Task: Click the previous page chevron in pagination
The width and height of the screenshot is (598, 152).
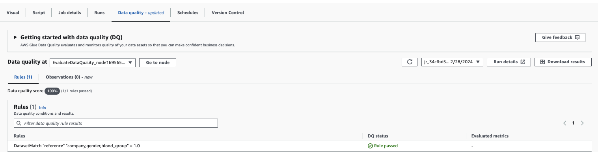Action: pyautogui.click(x=564, y=123)
